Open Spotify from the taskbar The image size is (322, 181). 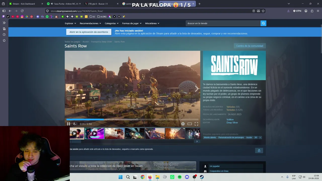click(180, 177)
